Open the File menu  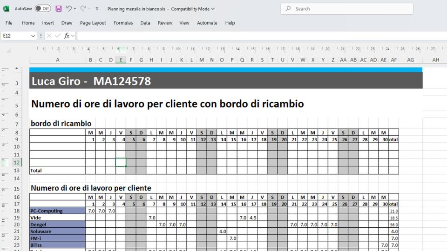click(9, 23)
